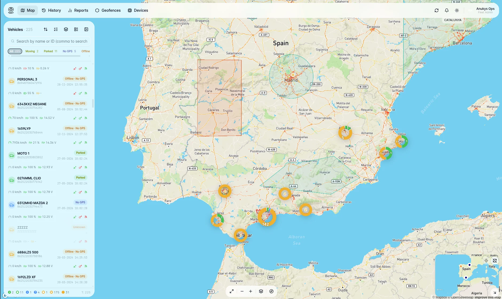The height and width of the screenshot is (299, 502).
Task: Zoom in the map with plus button
Action: (x=250, y=291)
